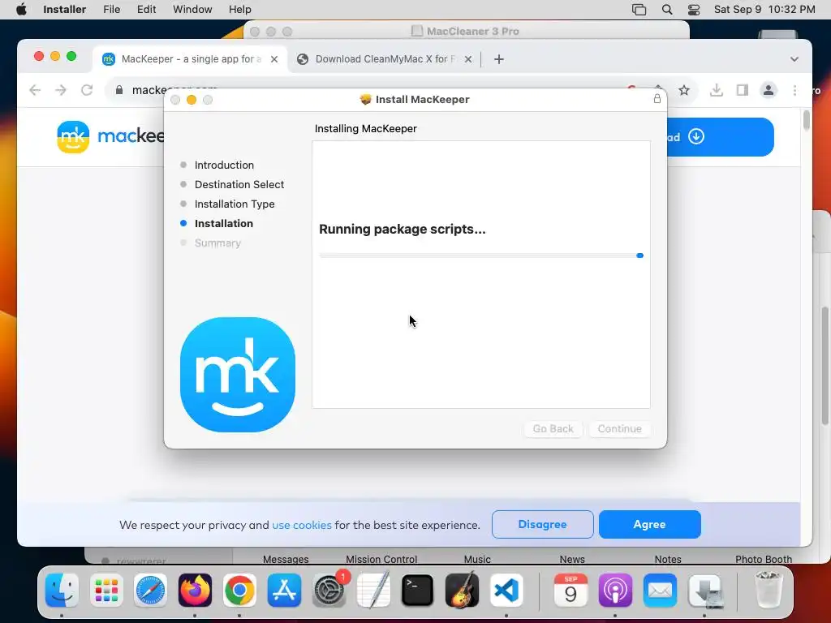Screen dimensions: 831x623
Task: Click the installation progress bar
Action: (481, 256)
